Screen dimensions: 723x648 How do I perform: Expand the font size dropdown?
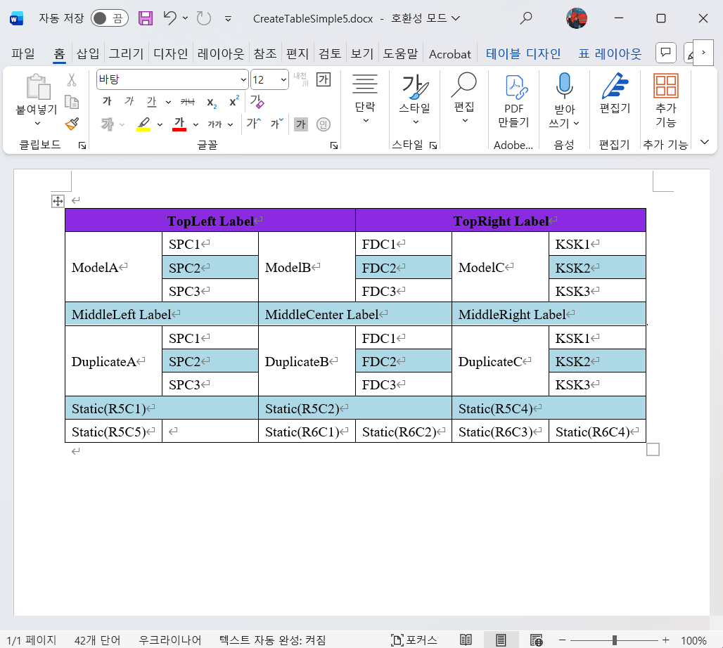(x=283, y=79)
